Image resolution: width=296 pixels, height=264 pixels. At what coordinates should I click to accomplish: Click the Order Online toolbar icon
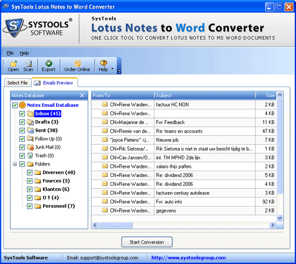[77, 64]
